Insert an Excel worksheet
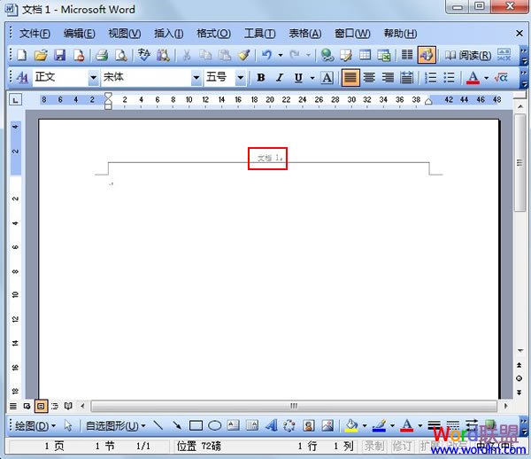The width and height of the screenshot is (531, 459). click(x=384, y=55)
